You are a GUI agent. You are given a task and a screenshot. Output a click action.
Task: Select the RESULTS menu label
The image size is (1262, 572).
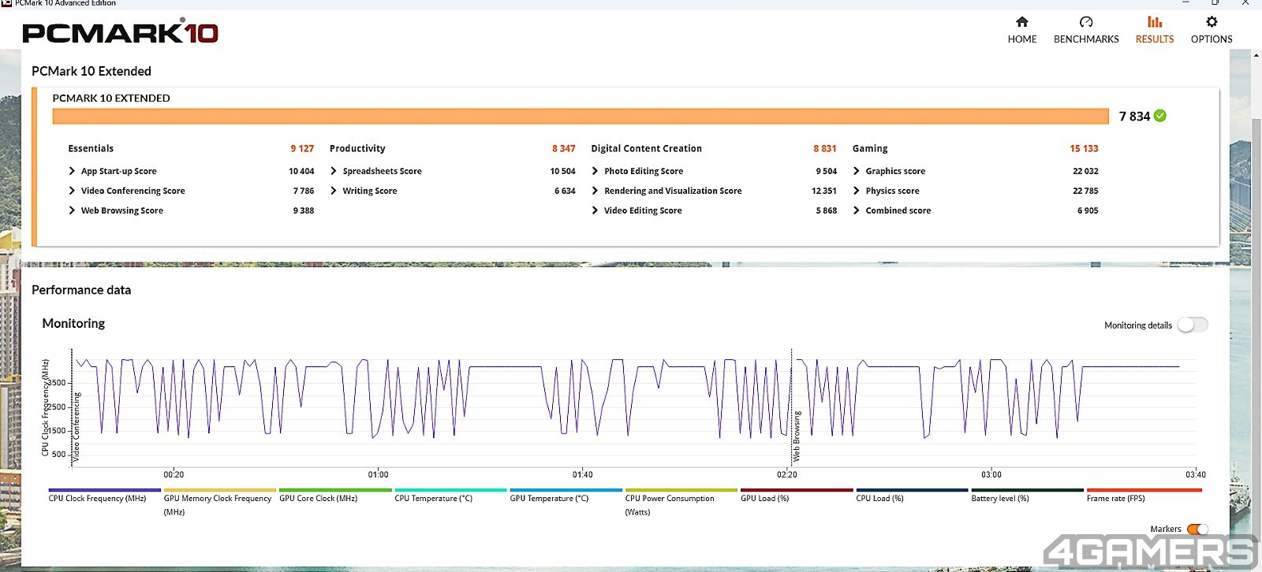[1155, 39]
